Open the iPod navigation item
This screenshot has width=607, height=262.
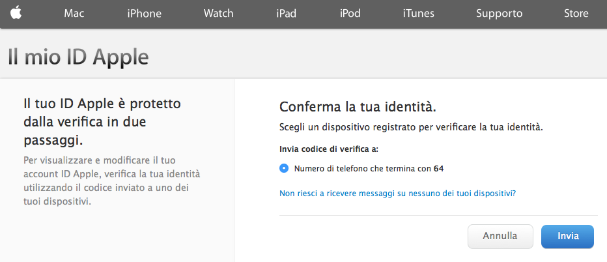pyautogui.click(x=350, y=14)
